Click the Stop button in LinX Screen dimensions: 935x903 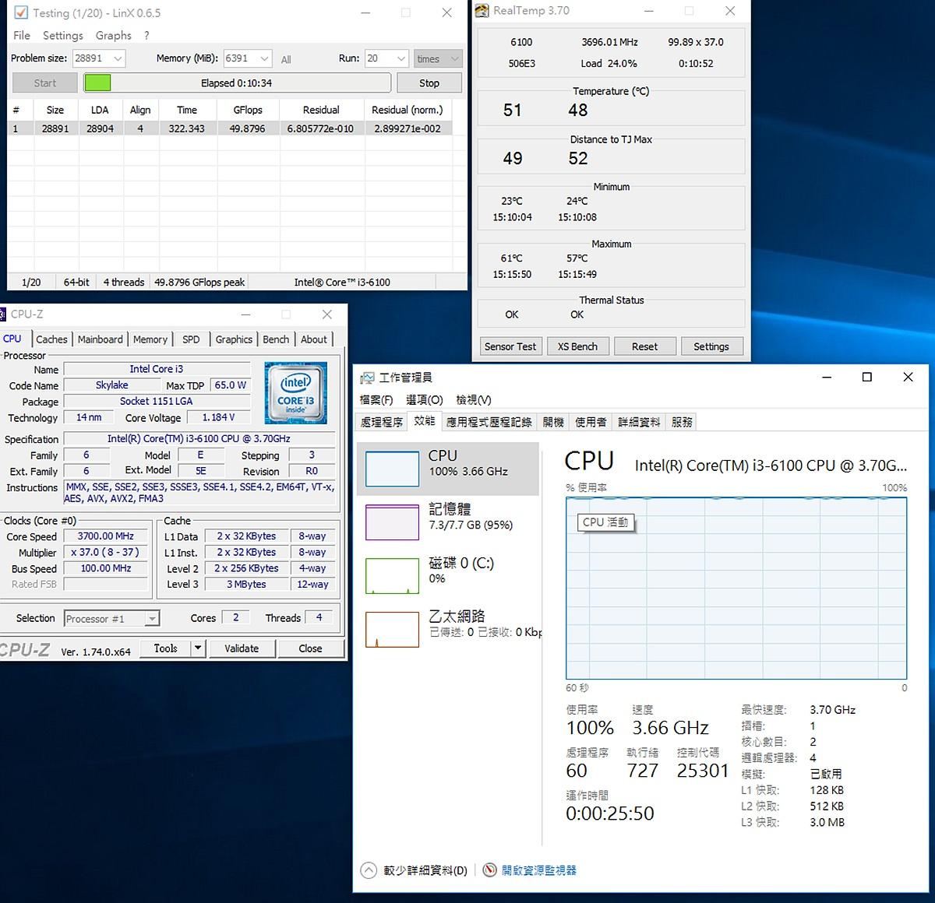coord(429,83)
